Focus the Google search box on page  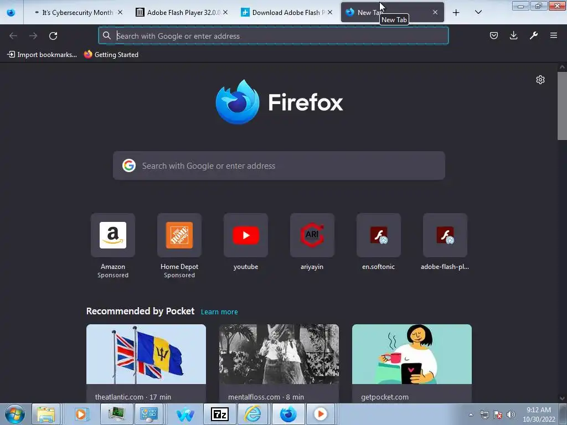pyautogui.click(x=279, y=165)
